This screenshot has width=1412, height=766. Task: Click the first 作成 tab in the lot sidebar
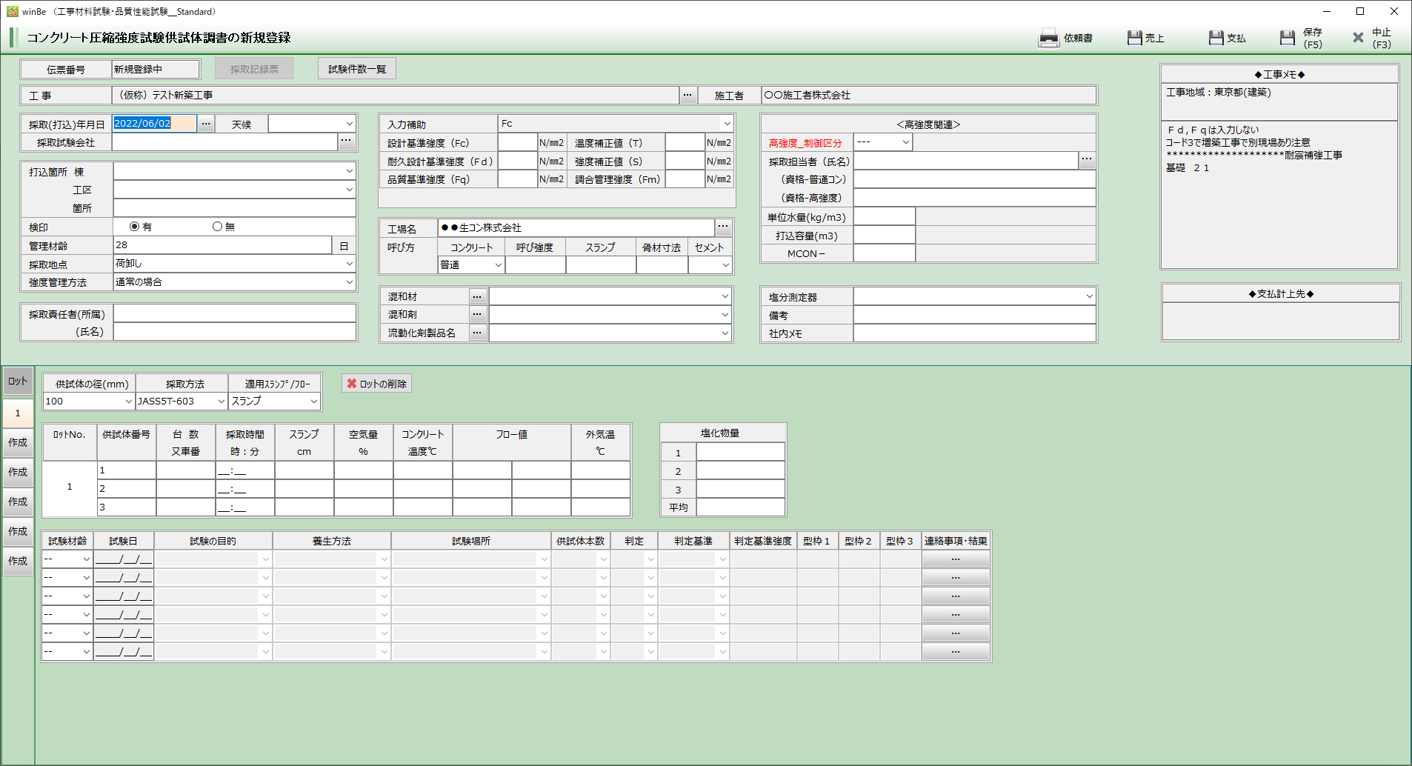[18, 443]
